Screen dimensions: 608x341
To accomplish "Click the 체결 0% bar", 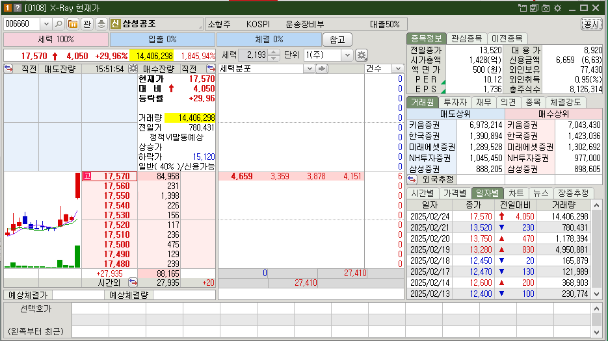I will click(x=269, y=40).
